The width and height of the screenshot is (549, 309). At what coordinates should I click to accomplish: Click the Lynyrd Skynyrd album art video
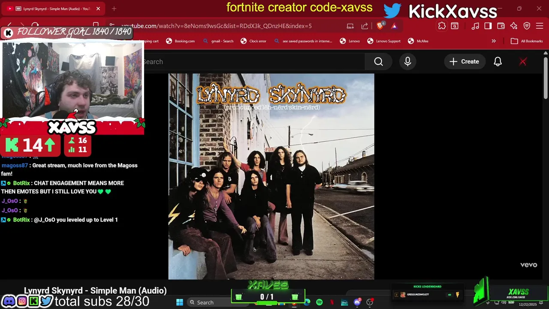point(271,176)
